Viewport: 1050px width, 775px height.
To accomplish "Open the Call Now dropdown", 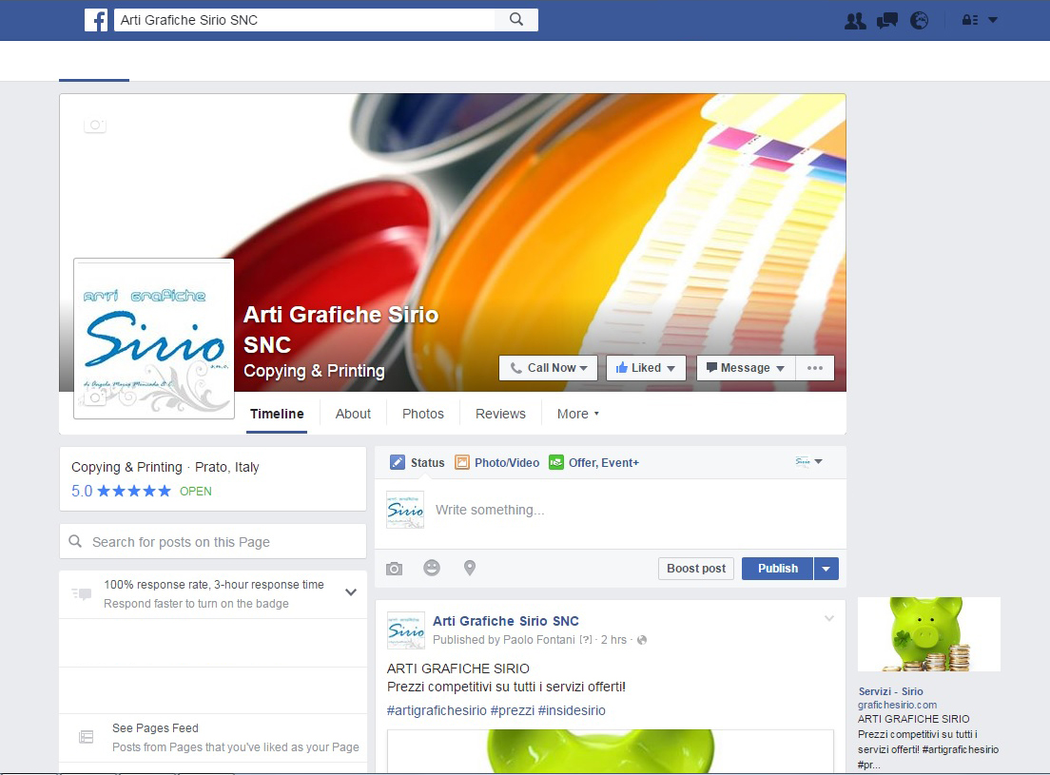I will point(548,368).
